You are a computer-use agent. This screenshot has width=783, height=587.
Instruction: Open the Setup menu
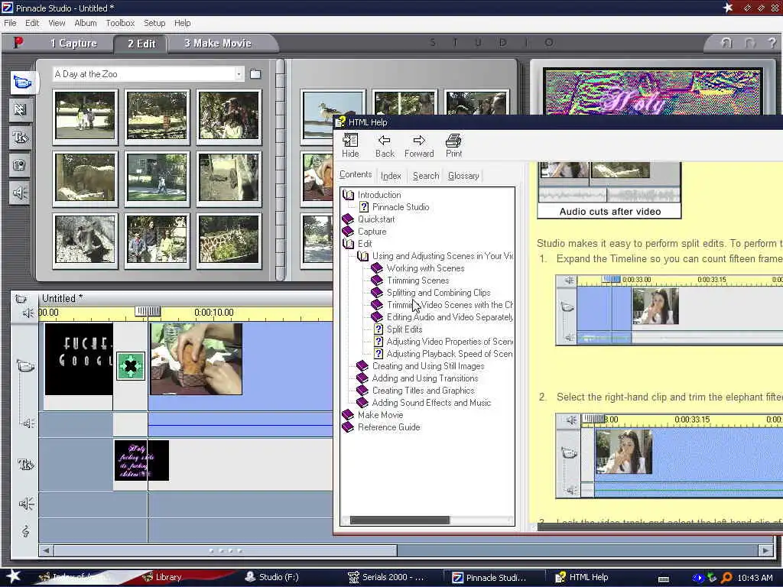154,23
